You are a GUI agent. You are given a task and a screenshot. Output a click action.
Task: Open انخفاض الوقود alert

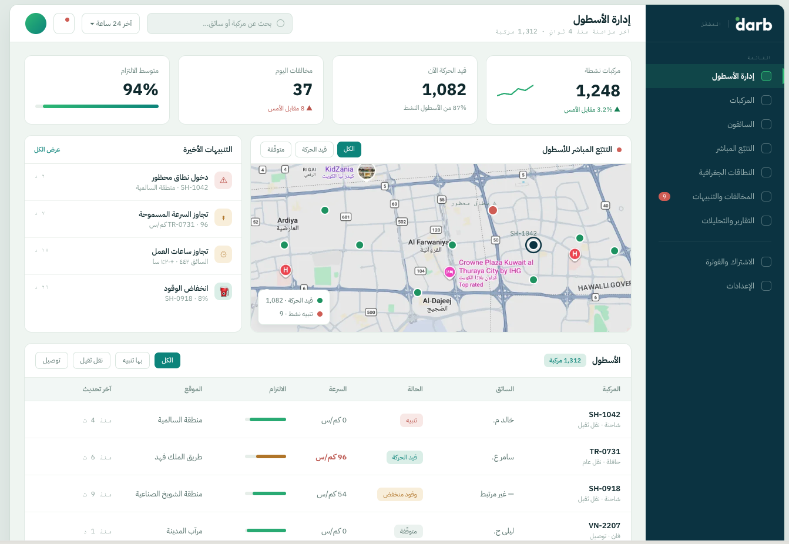pos(133,293)
